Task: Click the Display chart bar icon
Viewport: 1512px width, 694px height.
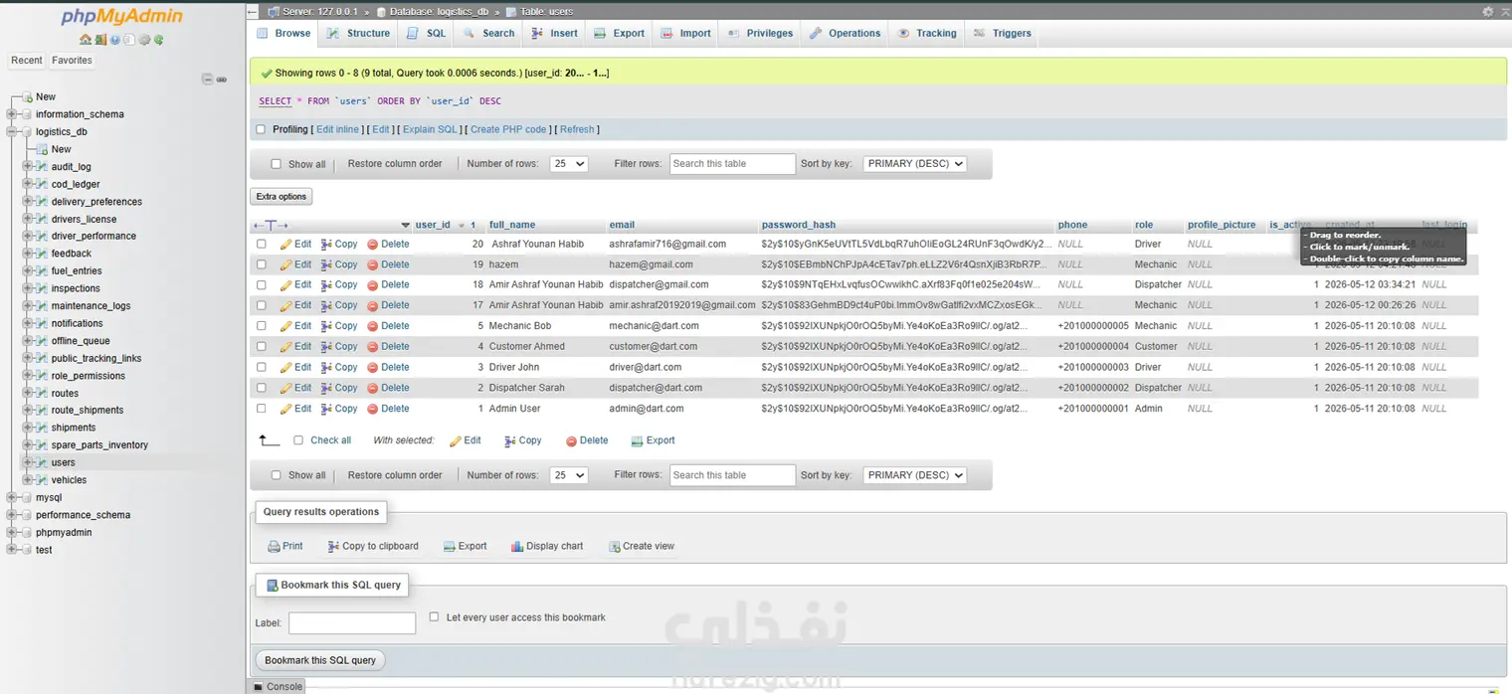Action: coord(517,547)
